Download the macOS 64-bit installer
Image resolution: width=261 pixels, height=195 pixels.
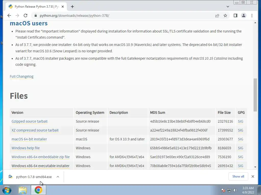pyautogui.click(x=29, y=139)
